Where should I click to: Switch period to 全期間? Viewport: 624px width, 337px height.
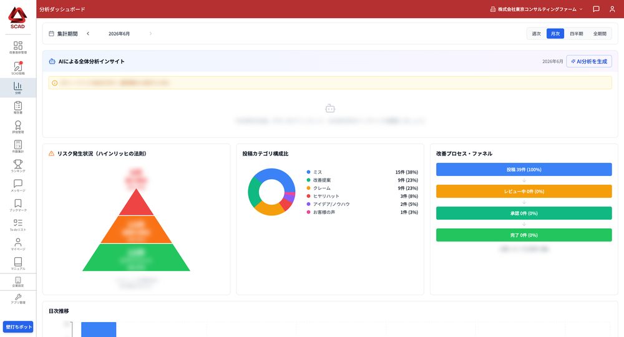[x=600, y=34]
